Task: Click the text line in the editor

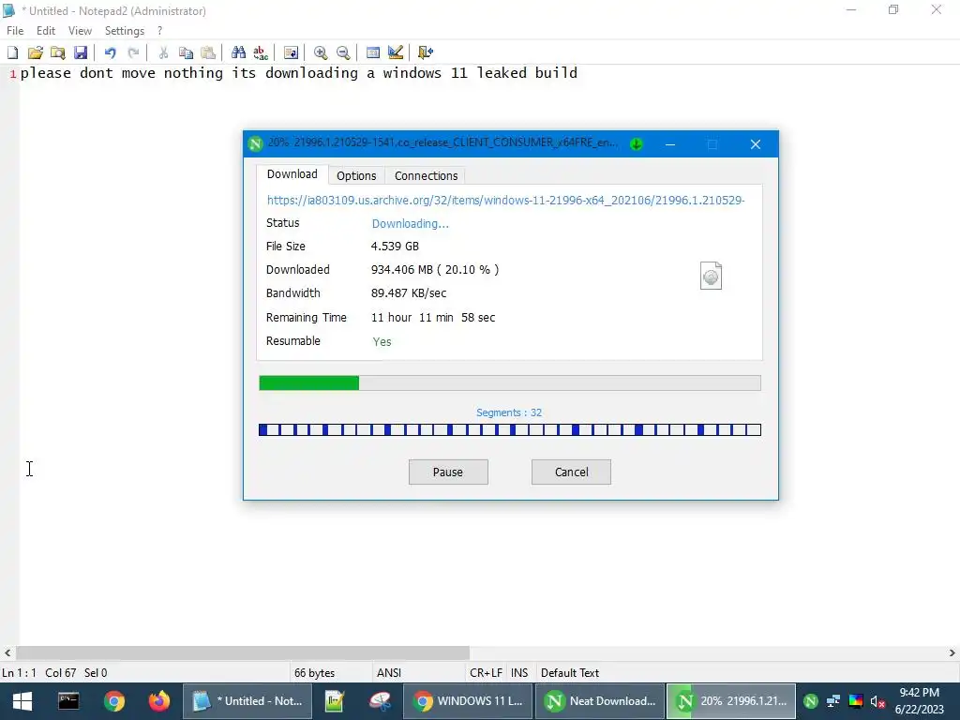Action: (299, 73)
